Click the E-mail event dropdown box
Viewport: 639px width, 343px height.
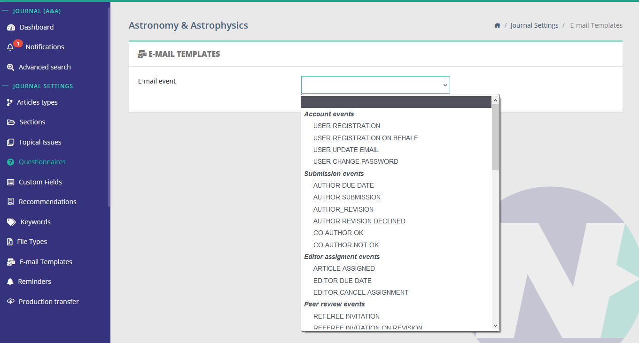[x=375, y=85]
